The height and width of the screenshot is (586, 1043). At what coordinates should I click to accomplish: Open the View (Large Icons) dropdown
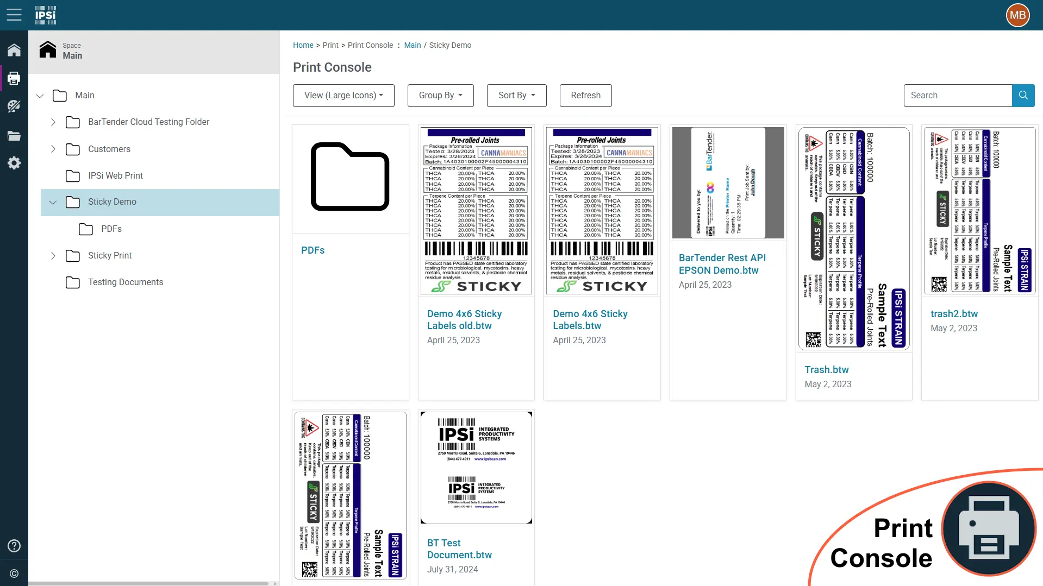pos(343,95)
